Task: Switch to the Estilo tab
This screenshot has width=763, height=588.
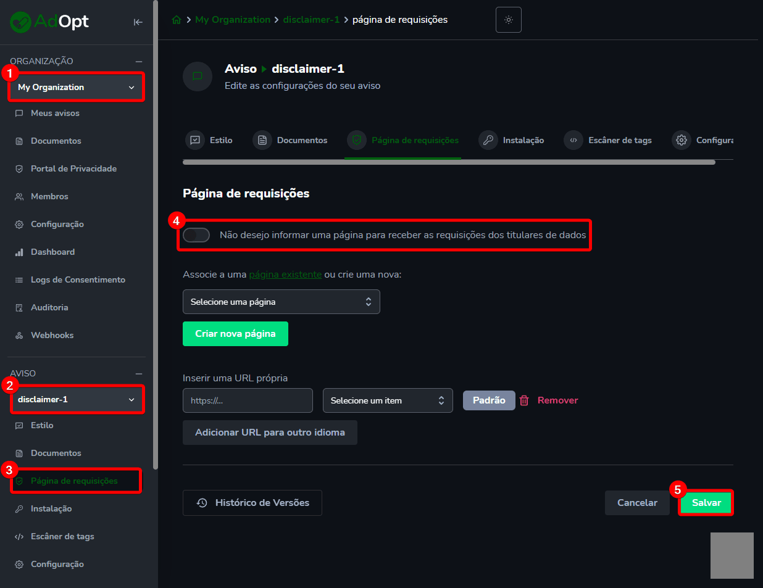Action: pyautogui.click(x=209, y=140)
